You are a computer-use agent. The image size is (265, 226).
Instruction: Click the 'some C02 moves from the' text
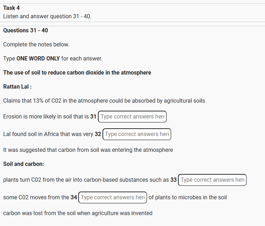tap(36, 198)
